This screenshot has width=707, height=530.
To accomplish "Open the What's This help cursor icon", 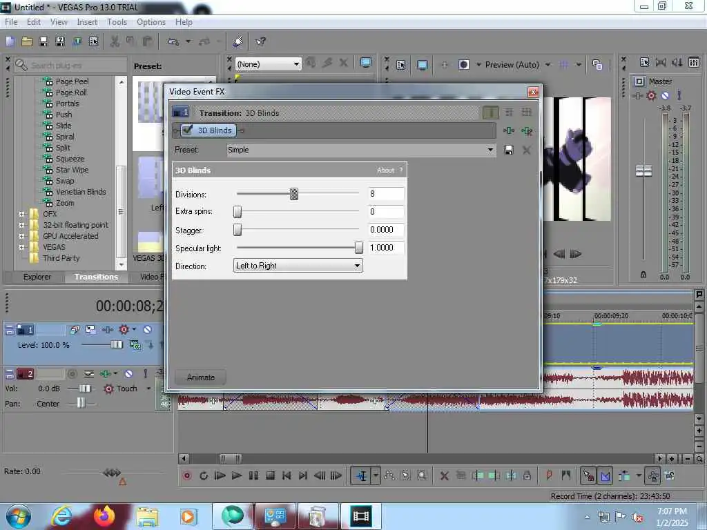I will coord(260,41).
